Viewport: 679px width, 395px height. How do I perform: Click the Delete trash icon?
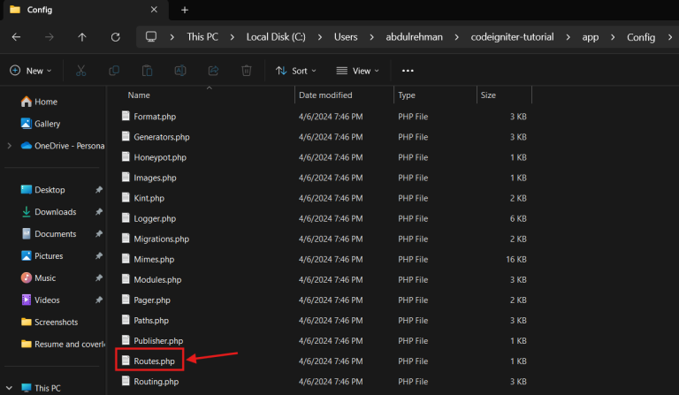247,71
